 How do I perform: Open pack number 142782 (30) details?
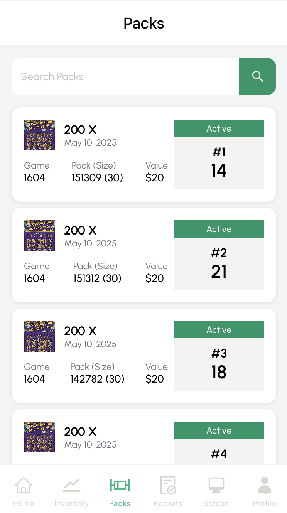(97, 379)
